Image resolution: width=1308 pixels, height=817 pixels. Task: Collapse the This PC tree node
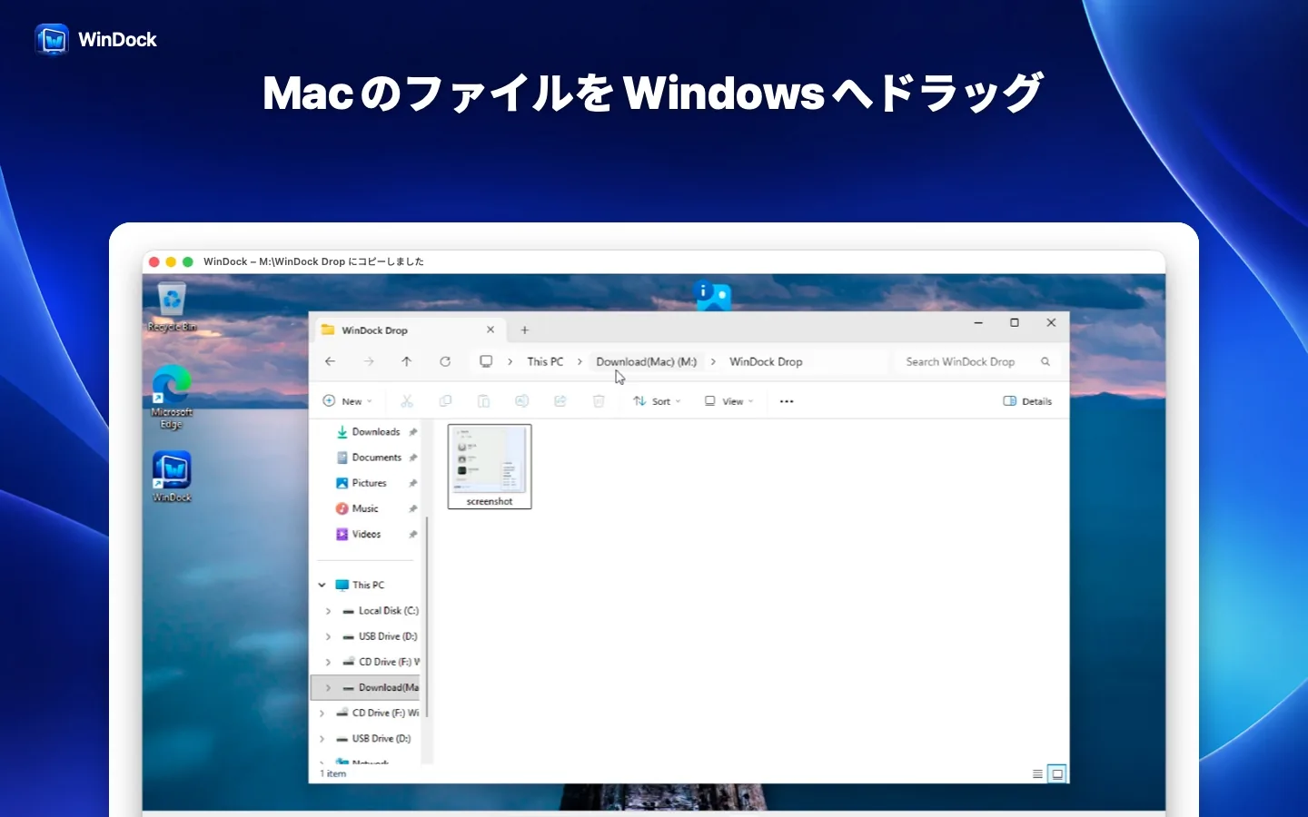click(x=322, y=586)
